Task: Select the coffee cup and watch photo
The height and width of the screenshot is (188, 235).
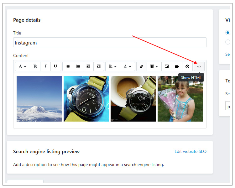Action: point(133,99)
